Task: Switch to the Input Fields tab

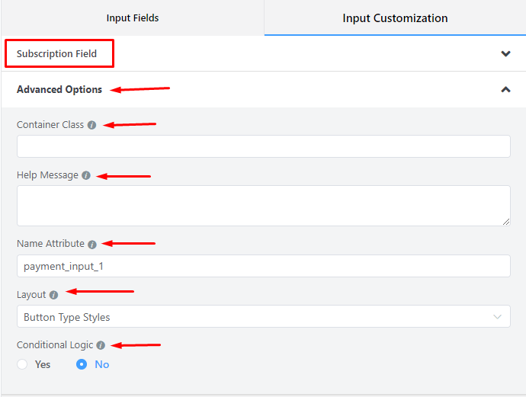Action: (x=133, y=18)
